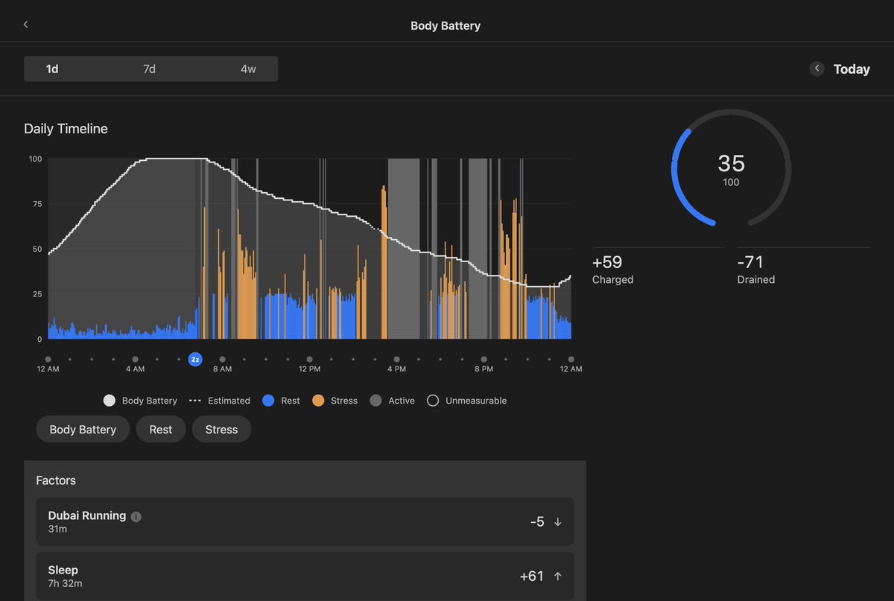The image size is (894, 601).
Task: Click the down arrow on Dubai Running row
Action: click(557, 522)
